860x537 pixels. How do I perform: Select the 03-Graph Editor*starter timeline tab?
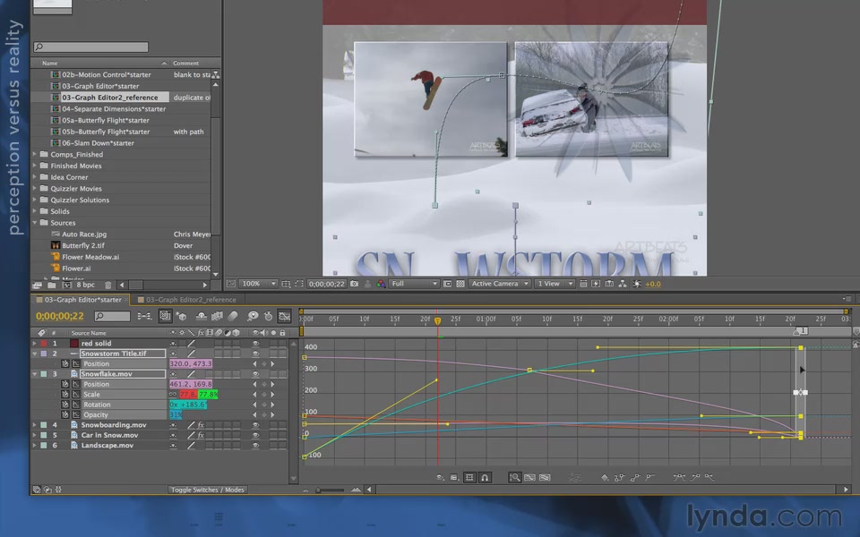(x=82, y=300)
